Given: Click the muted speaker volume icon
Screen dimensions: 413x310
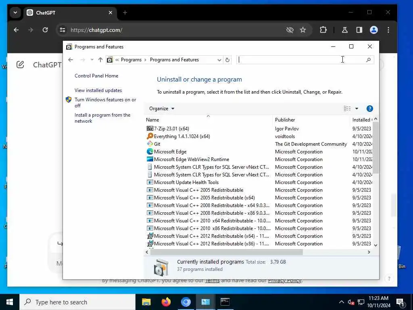Looking at the screenshot, I should coord(351,302).
